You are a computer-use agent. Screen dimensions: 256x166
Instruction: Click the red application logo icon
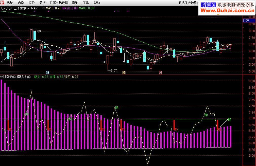(x=2, y=3)
